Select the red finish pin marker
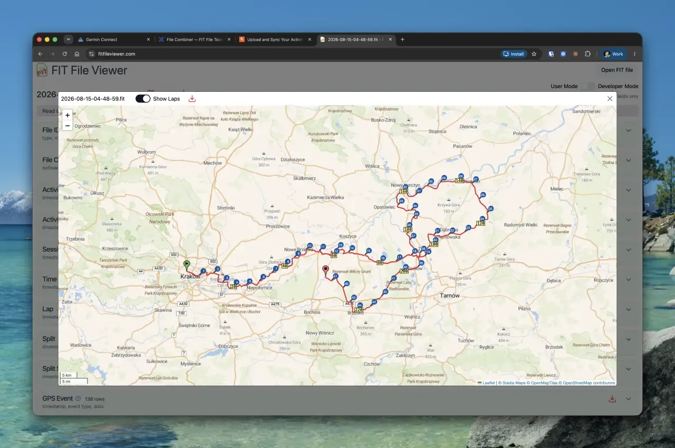 pos(325,271)
